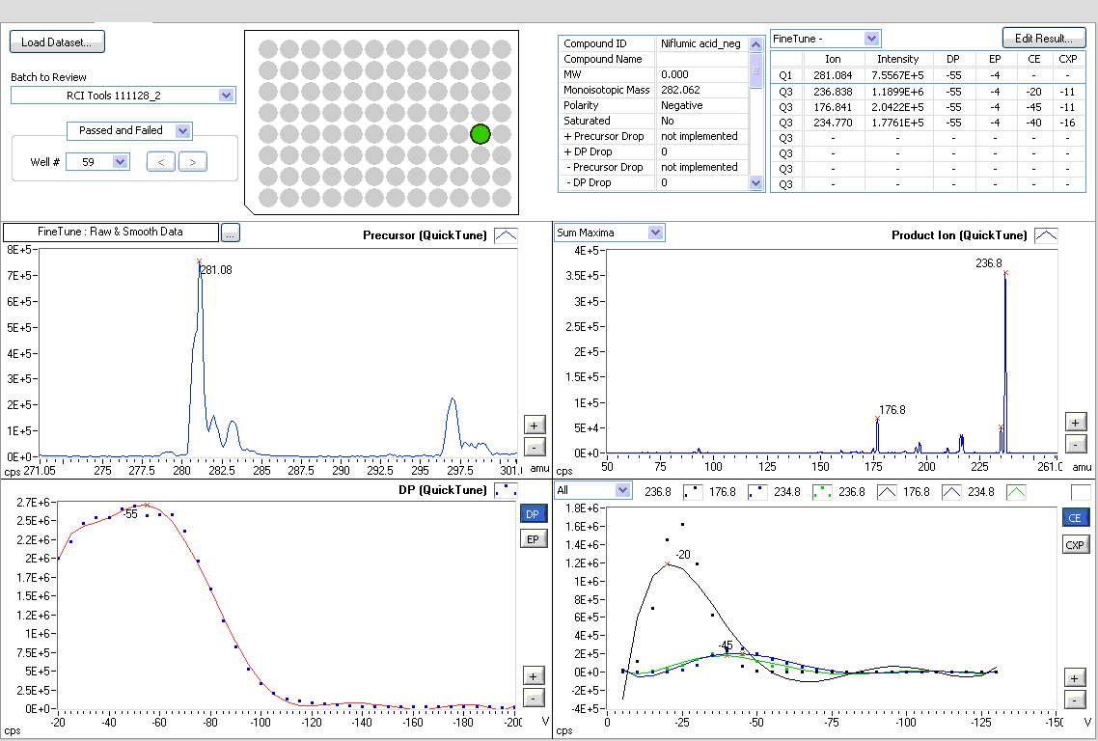Click the empty box right of the CE legend
The width and height of the screenshot is (1098, 741).
coord(1082,492)
